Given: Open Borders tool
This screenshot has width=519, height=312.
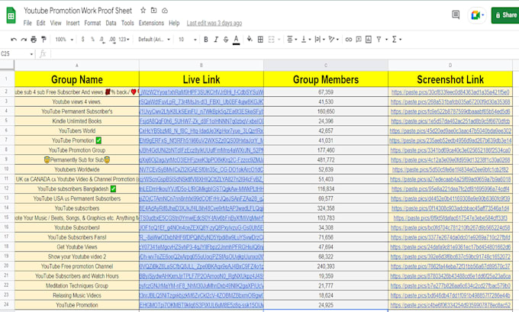Looking at the screenshot, I should click(x=260, y=40).
